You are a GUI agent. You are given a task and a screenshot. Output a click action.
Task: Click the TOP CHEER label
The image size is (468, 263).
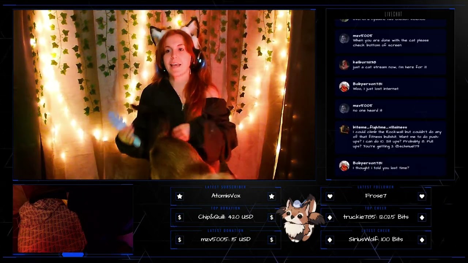[376, 208]
